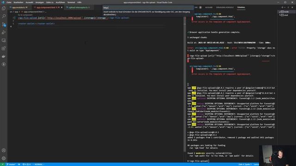Open the Explorer view in activity bar
The width and height of the screenshot is (296, 166).
(x=4, y=8)
